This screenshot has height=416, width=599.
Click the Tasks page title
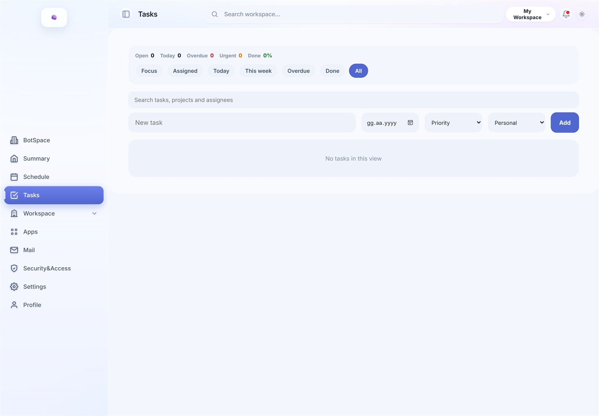point(148,14)
